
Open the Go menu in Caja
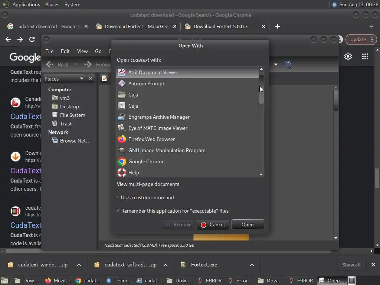[x=98, y=51]
